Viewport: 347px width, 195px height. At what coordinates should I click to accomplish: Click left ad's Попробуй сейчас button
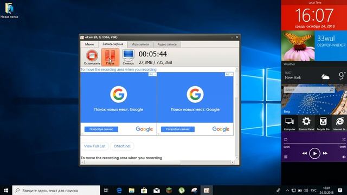(x=101, y=129)
